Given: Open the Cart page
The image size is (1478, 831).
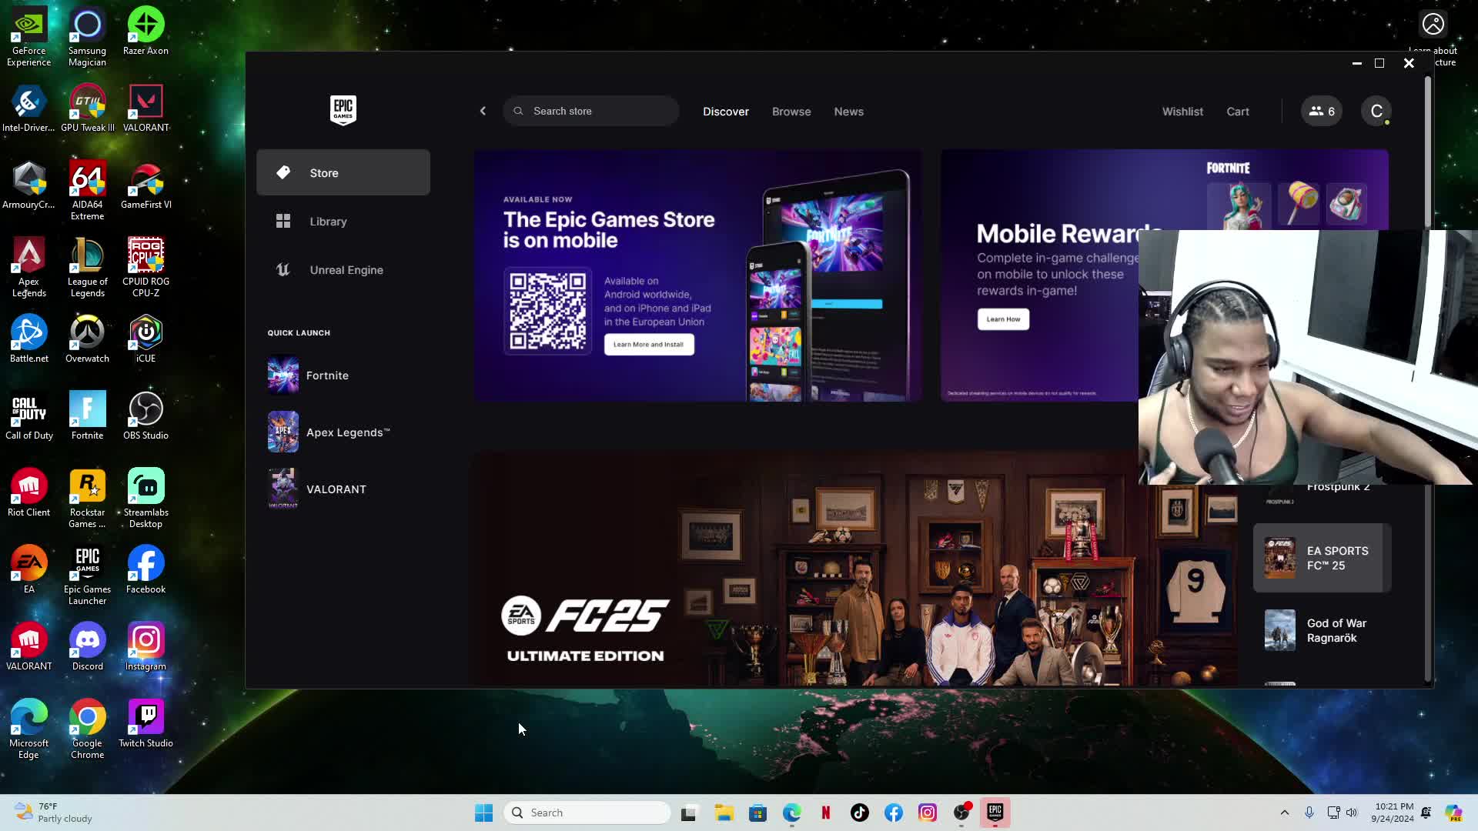Looking at the screenshot, I should [1238, 112].
